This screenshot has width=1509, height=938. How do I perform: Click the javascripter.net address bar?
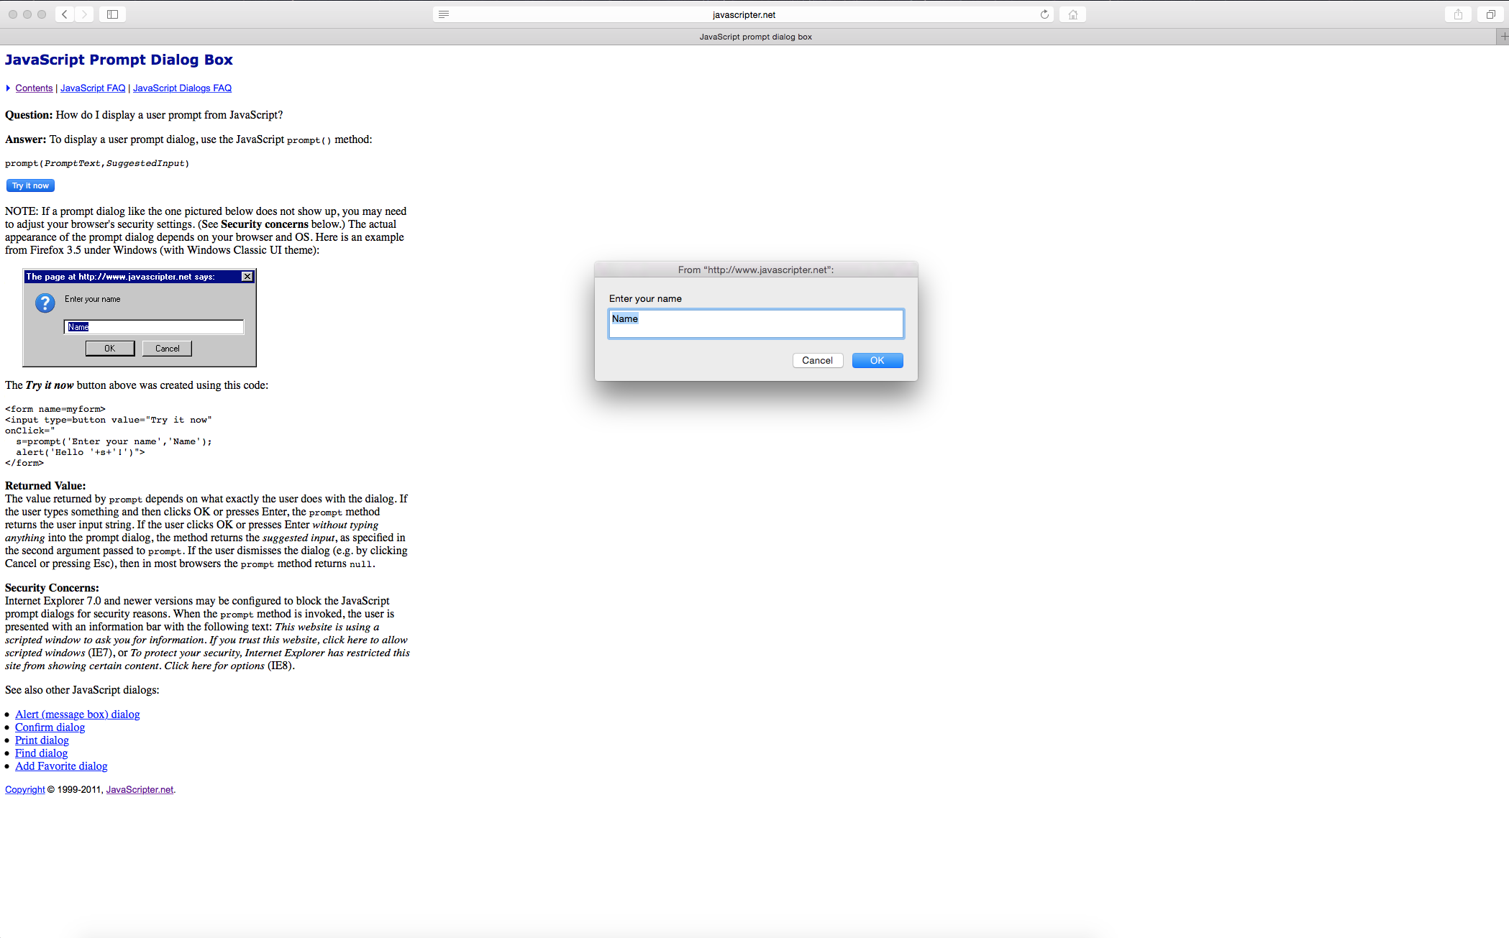[x=744, y=14]
